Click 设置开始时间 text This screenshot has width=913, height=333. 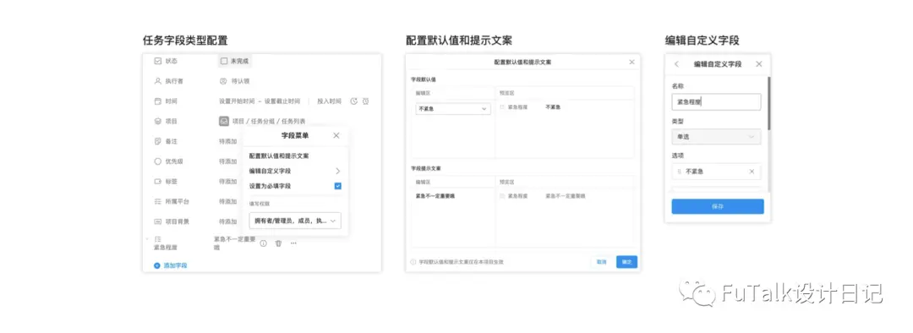[237, 101]
